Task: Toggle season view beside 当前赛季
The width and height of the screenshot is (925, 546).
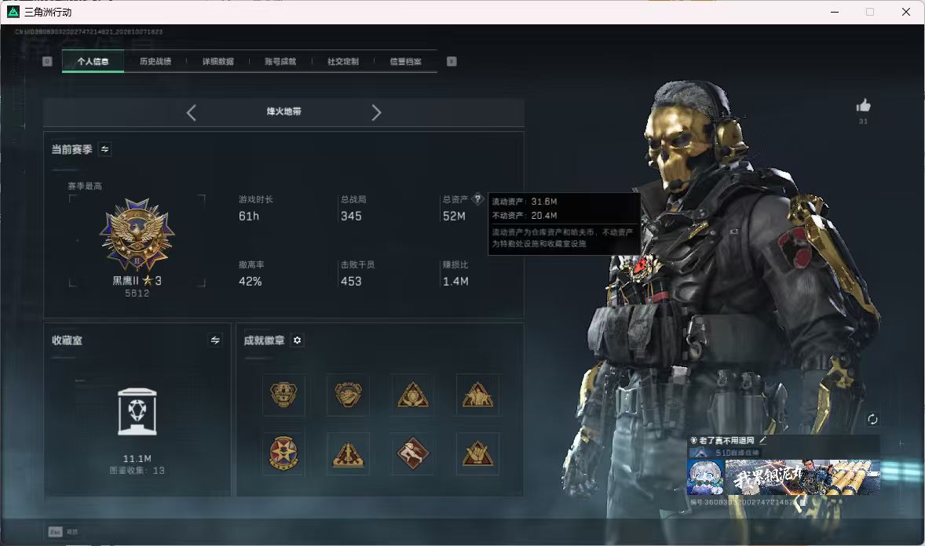Action: coord(105,149)
